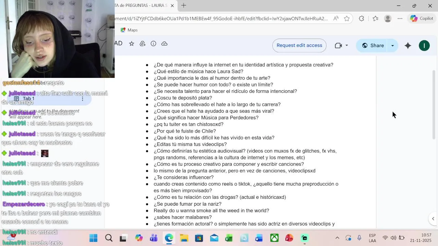Click the question '¿Qué estilo de música hace Laura Sad?'
Viewport: 438px width, 246px height.
(198, 71)
